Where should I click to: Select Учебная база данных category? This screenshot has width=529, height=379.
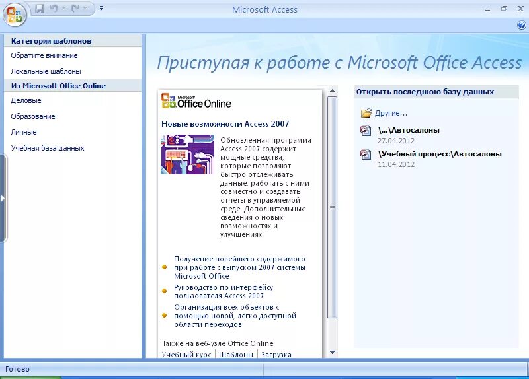pos(48,148)
